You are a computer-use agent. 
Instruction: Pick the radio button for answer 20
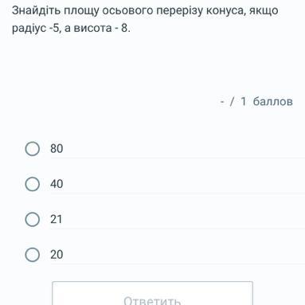(33, 255)
